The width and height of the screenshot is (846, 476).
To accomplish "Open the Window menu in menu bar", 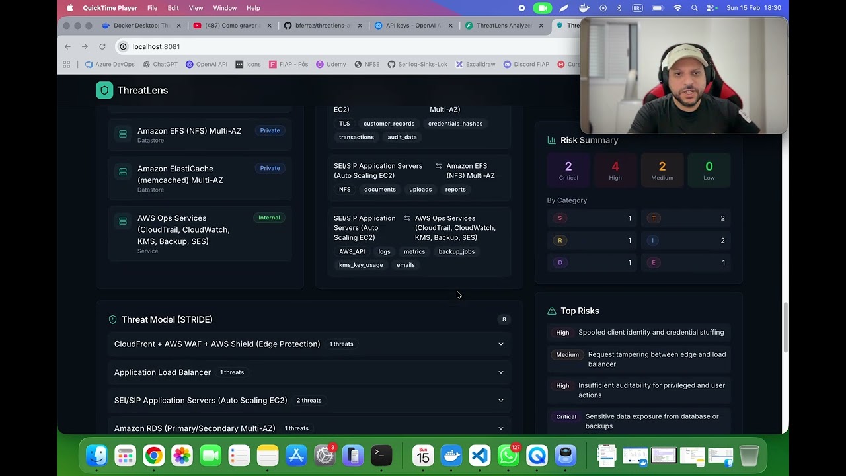I will (225, 8).
